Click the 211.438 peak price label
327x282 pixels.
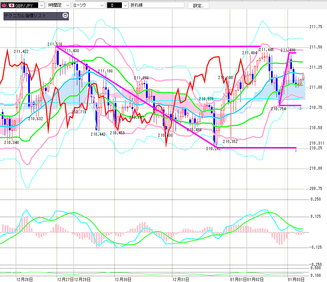(x=288, y=50)
